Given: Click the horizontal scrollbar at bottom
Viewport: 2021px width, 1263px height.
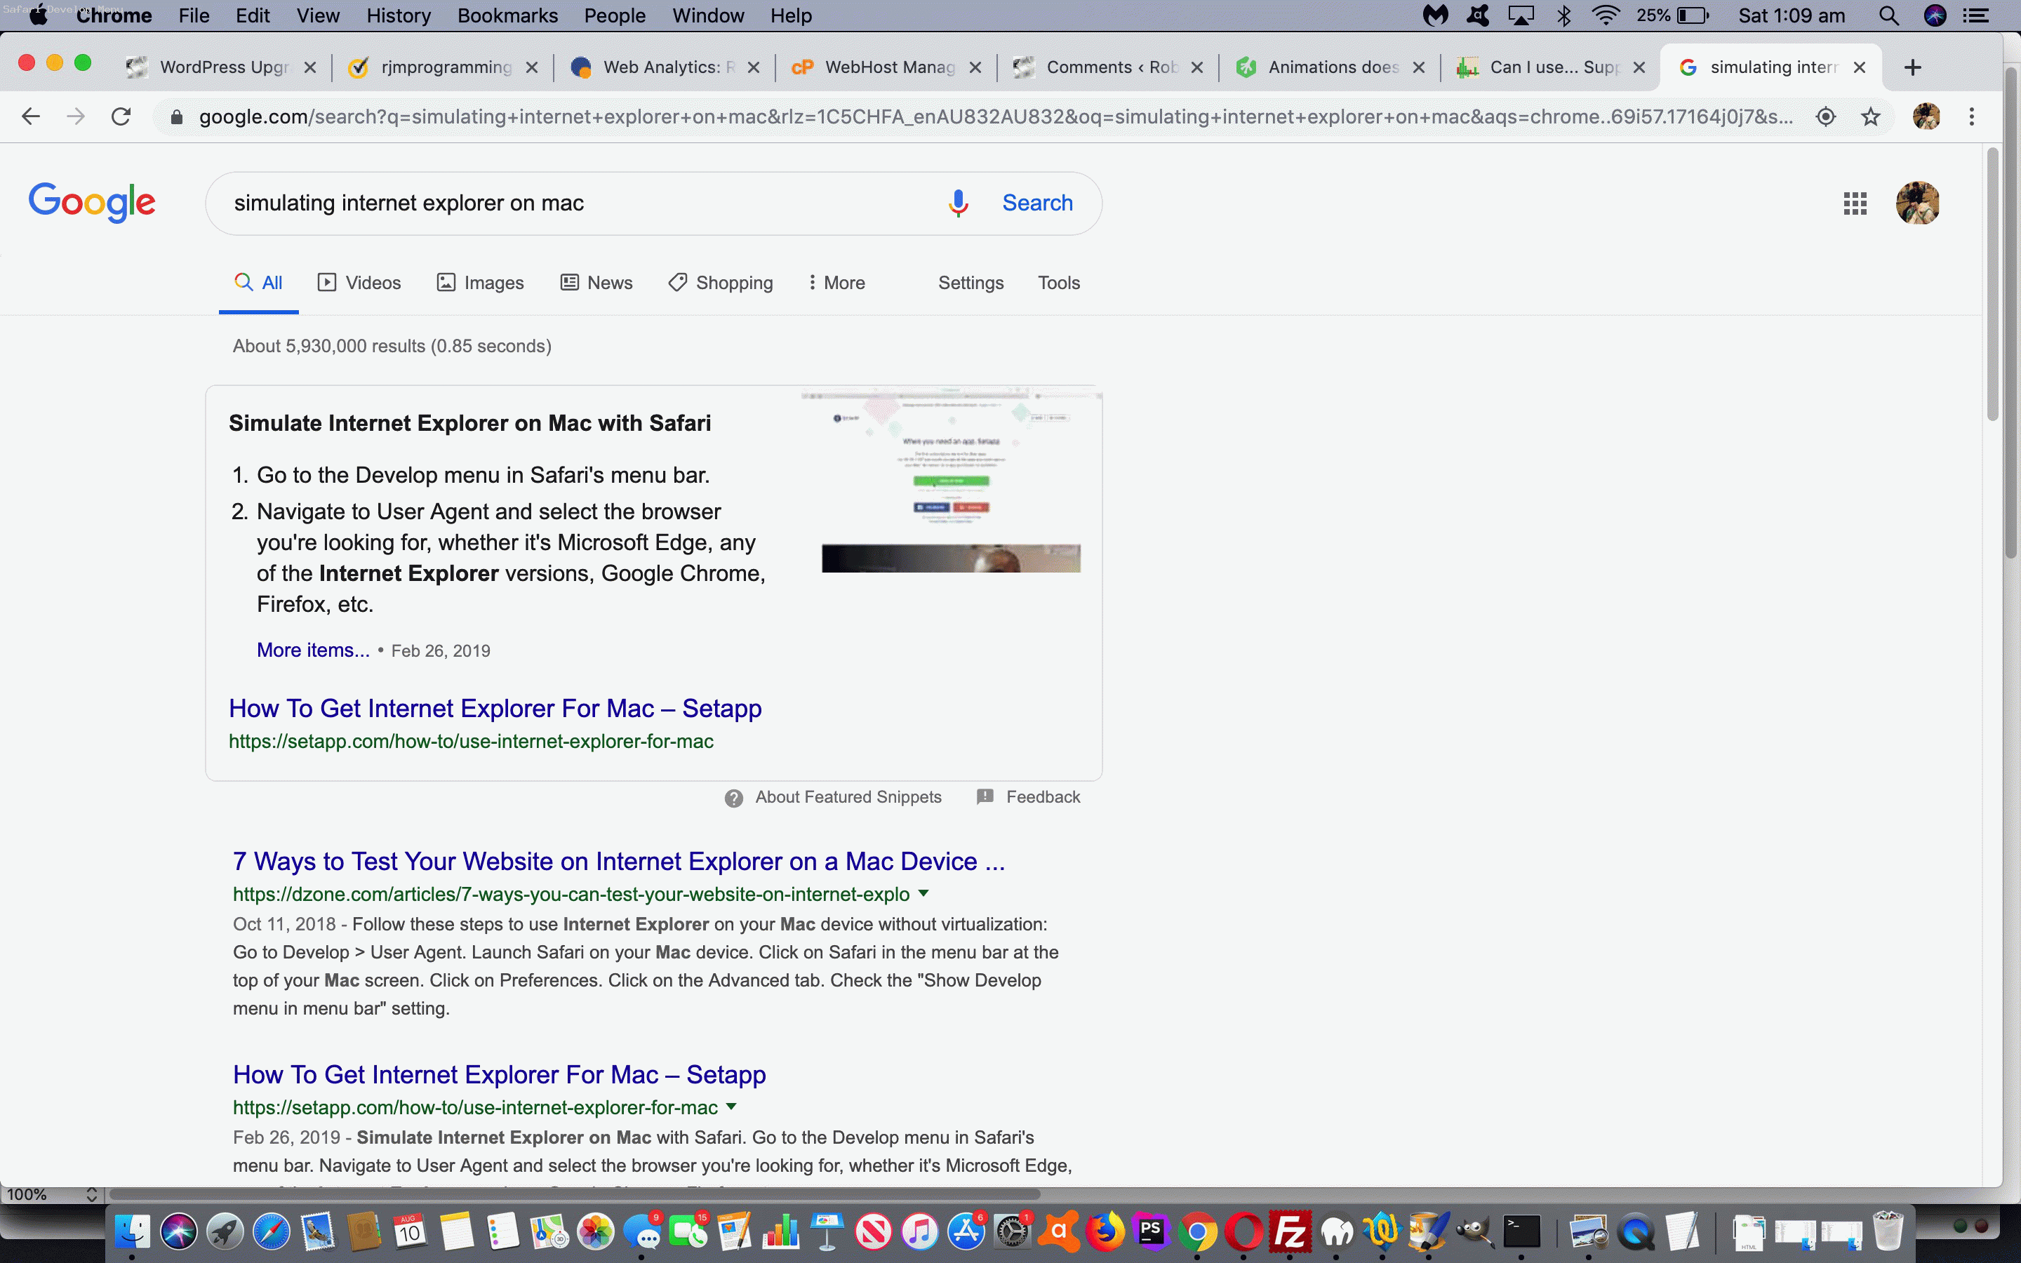Looking at the screenshot, I should point(575,1194).
